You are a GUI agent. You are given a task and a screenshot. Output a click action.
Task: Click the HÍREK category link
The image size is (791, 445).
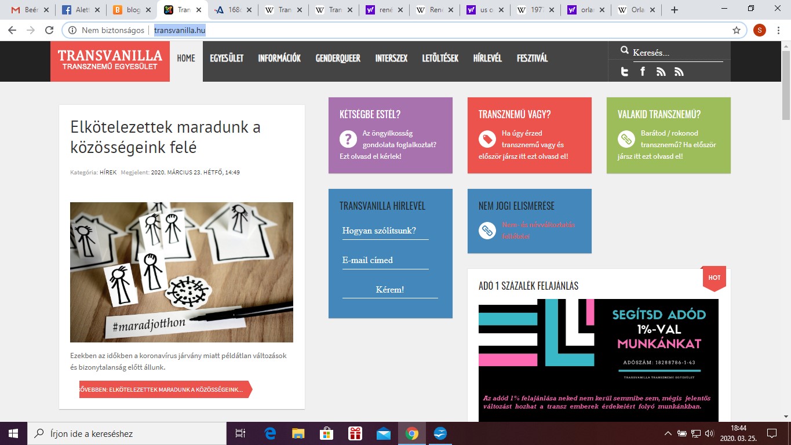108,173
